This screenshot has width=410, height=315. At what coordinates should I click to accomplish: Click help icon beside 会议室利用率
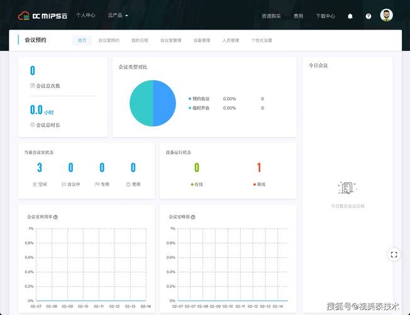click(55, 217)
